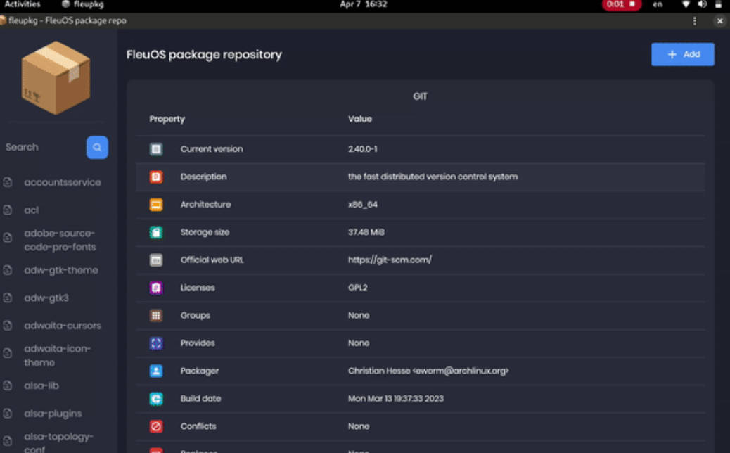Open the volume indicator in top bar
Screen dimensions: 730x453
(702, 5)
